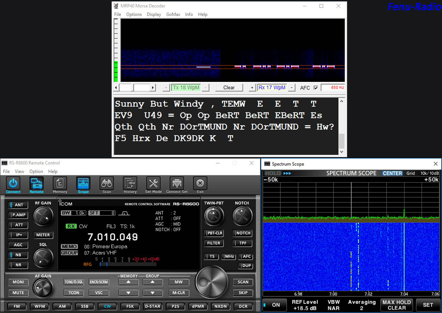Click the MEMORY up arrow
This screenshot has height=313, width=442.
pyautogui.click(x=128, y=282)
